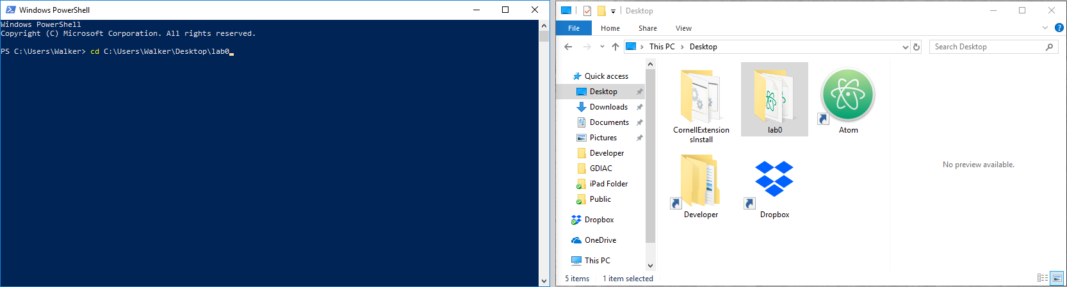Expand the ribbon using the chevron

[x=1045, y=28]
